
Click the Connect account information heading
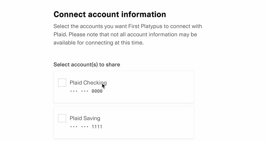(x=110, y=14)
